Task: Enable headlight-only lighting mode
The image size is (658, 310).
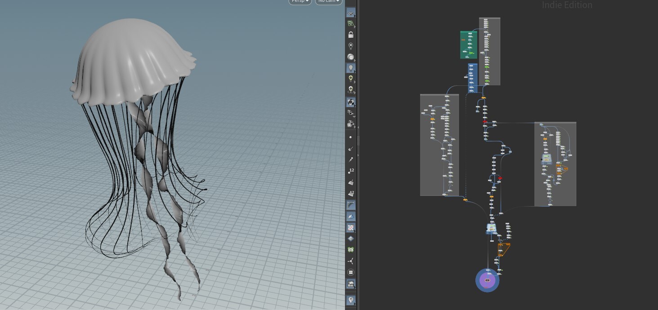Action: [351, 57]
